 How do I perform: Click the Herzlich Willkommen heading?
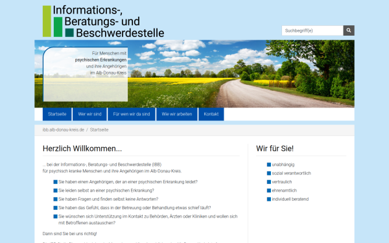[x=82, y=148]
